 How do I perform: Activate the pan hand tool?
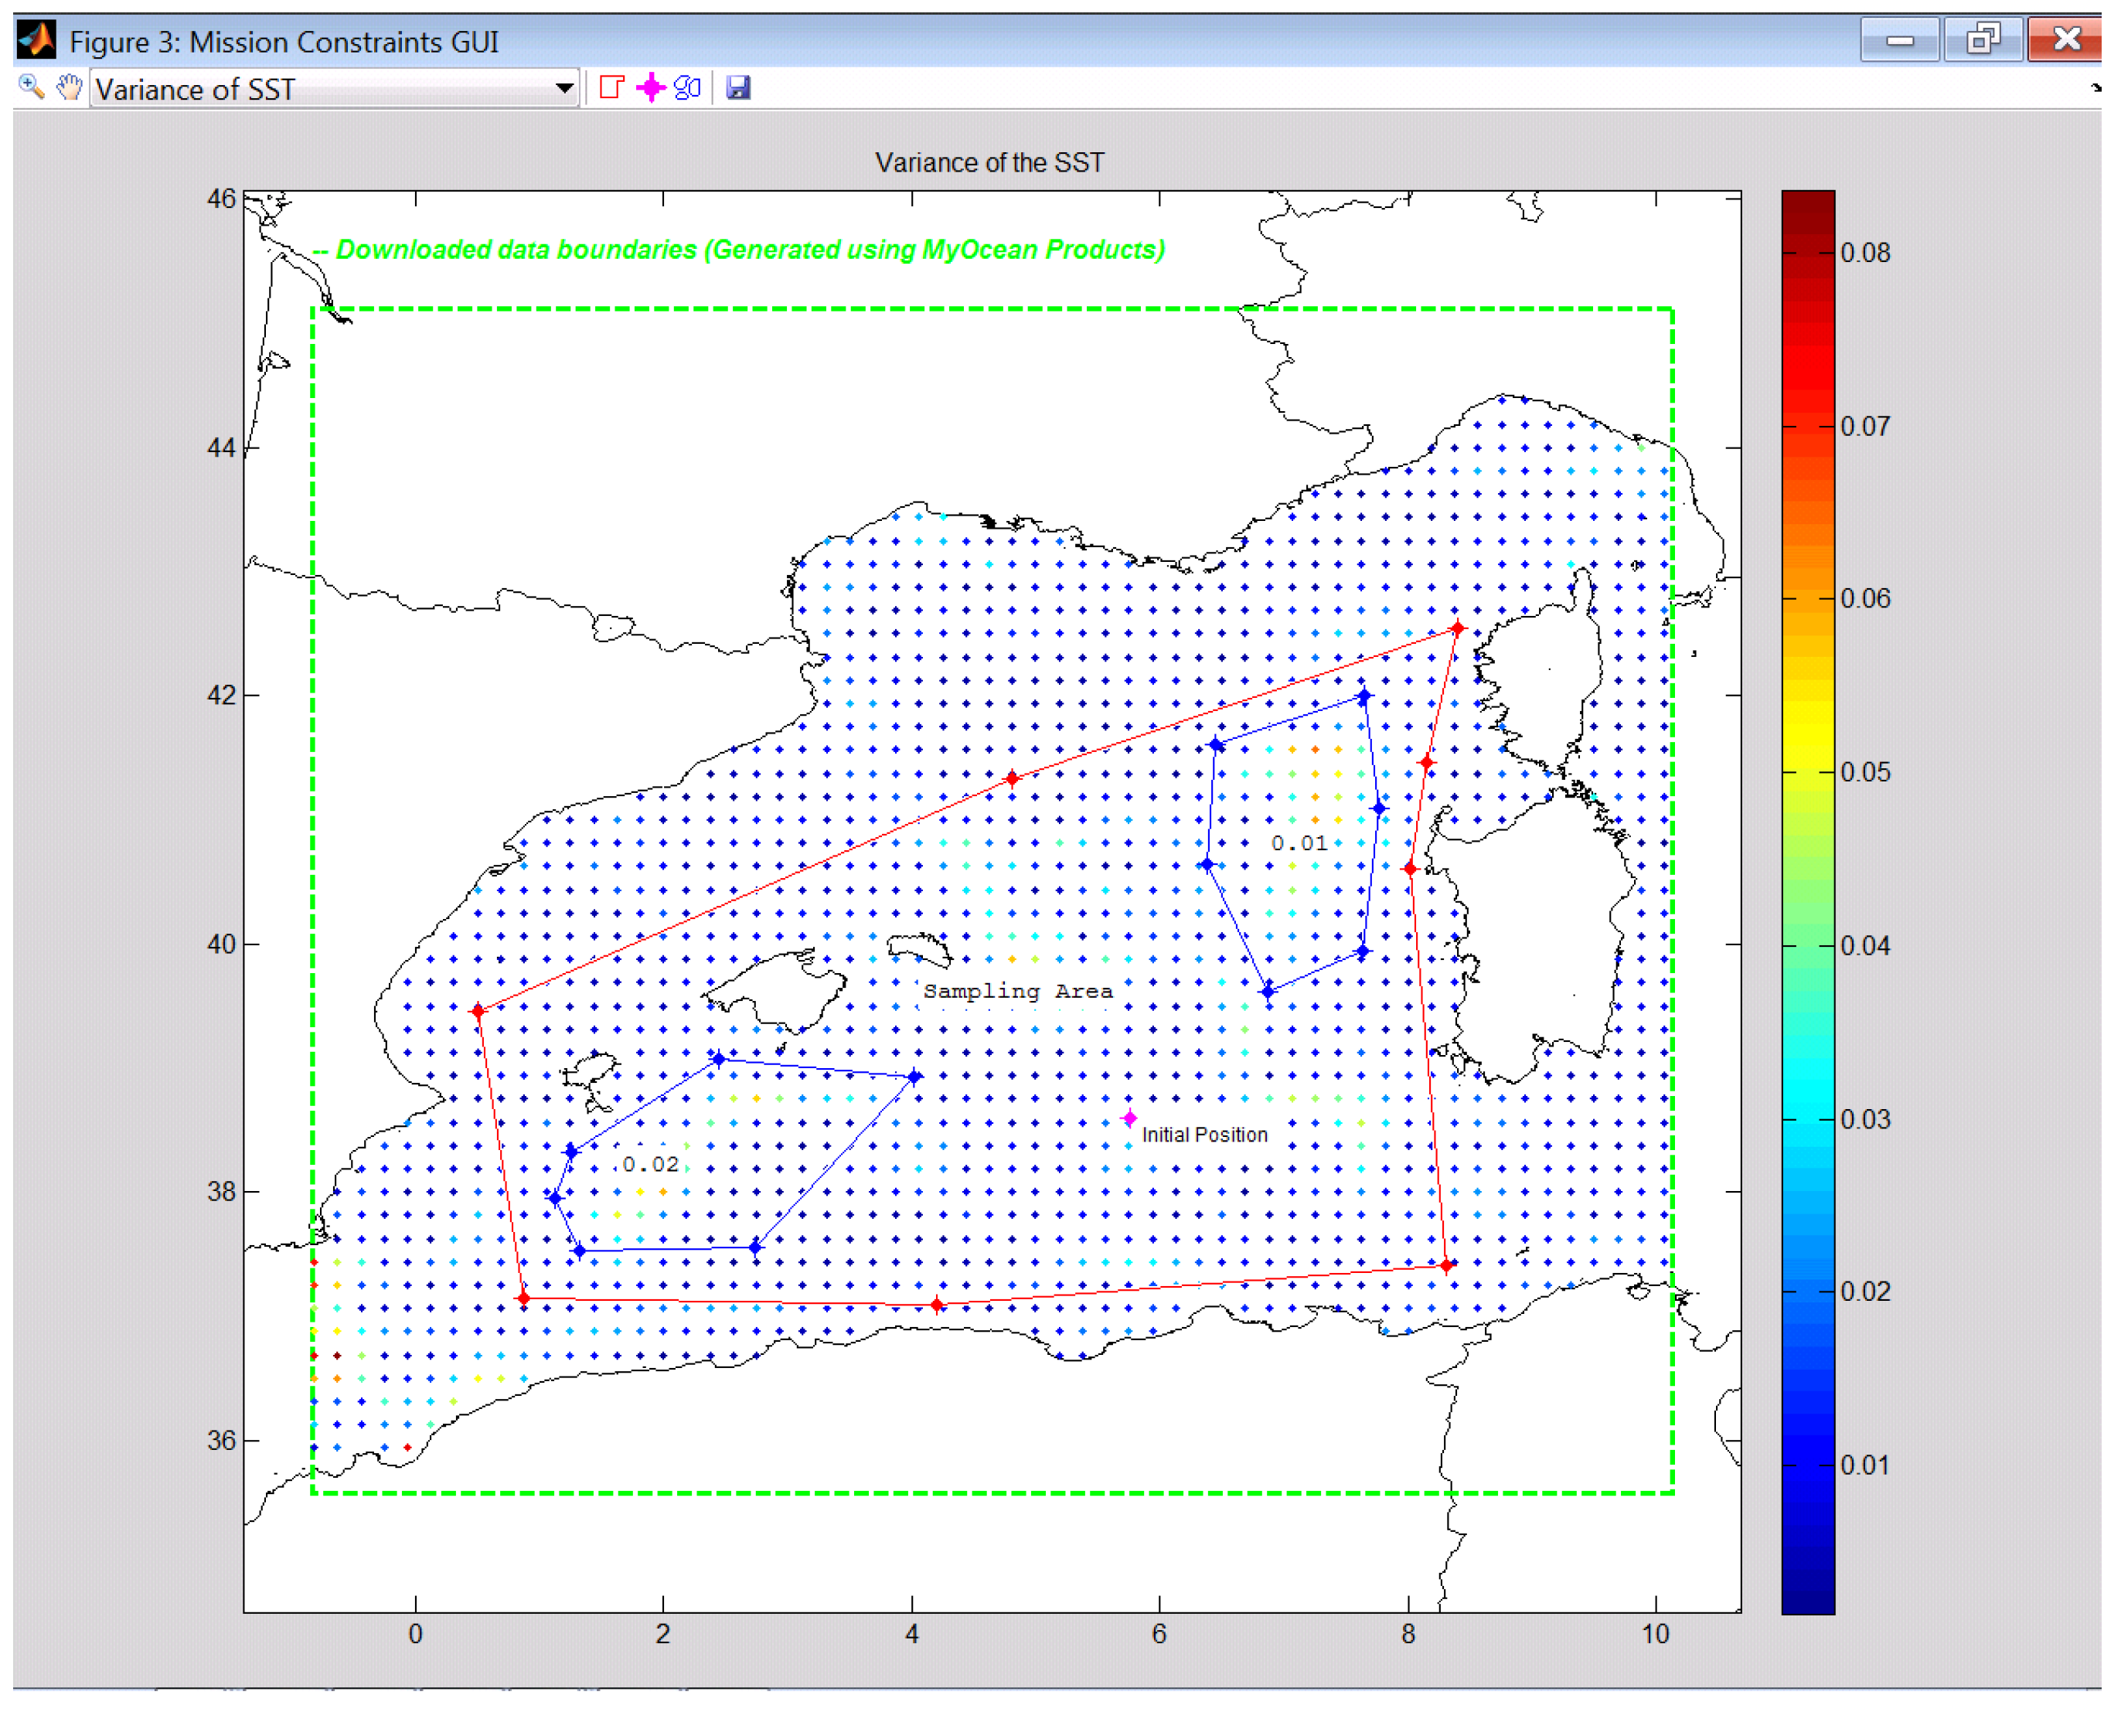pos(68,88)
